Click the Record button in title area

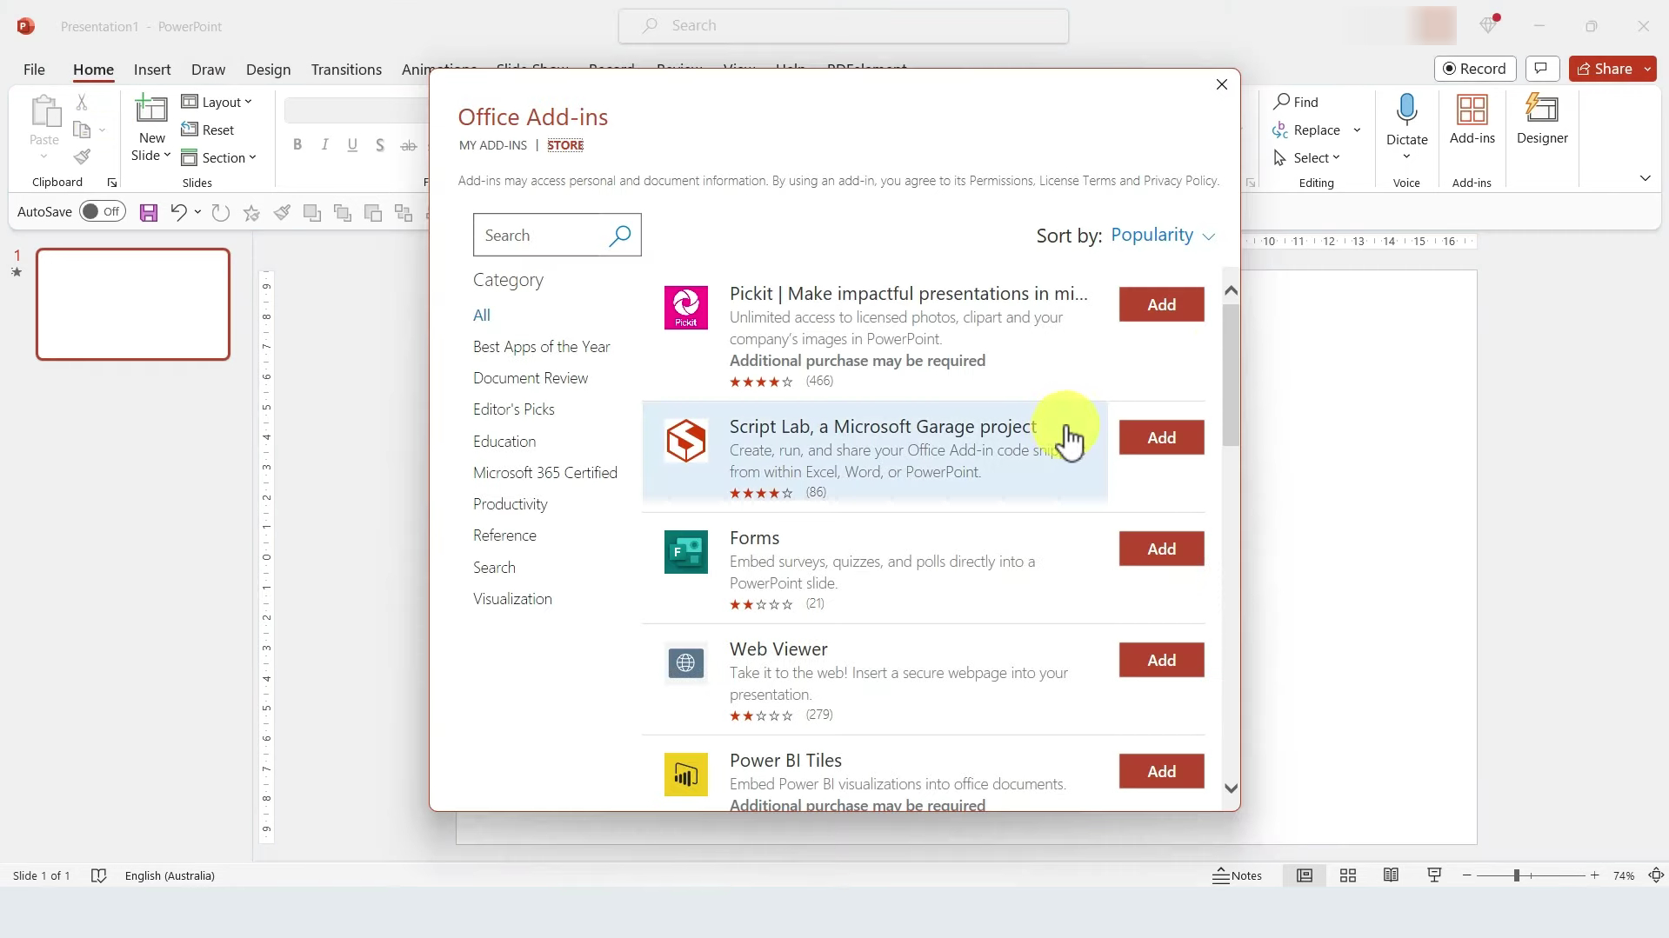pos(1475,69)
